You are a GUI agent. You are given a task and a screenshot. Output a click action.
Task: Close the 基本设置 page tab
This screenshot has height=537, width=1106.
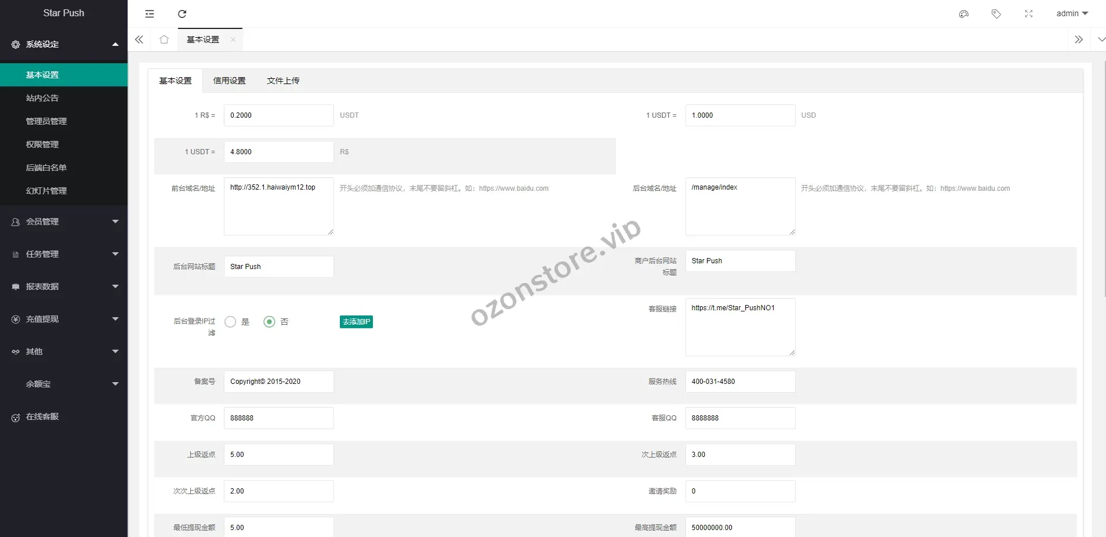[233, 40]
